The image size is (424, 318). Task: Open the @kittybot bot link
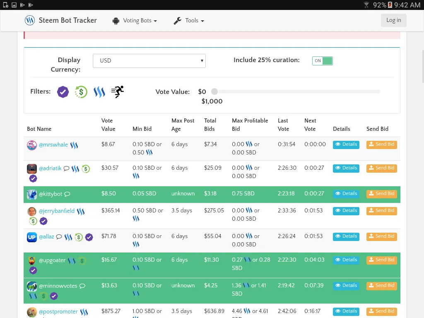(x=50, y=194)
